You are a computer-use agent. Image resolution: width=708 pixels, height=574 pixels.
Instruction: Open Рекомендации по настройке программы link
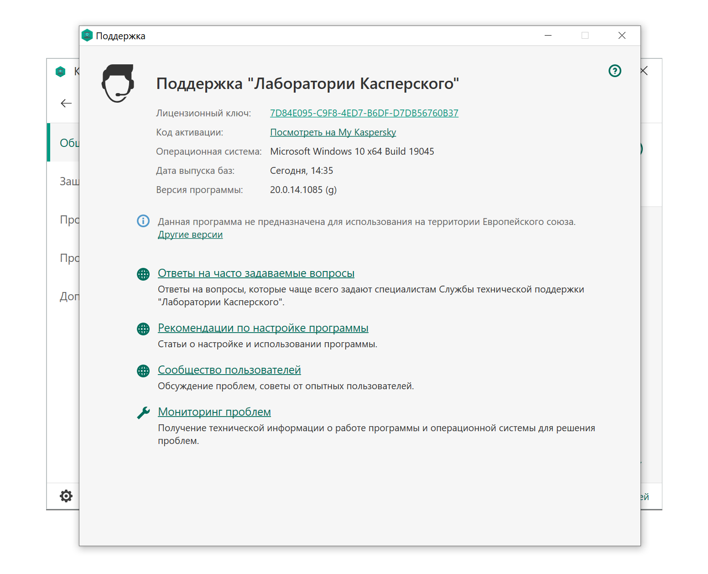263,328
